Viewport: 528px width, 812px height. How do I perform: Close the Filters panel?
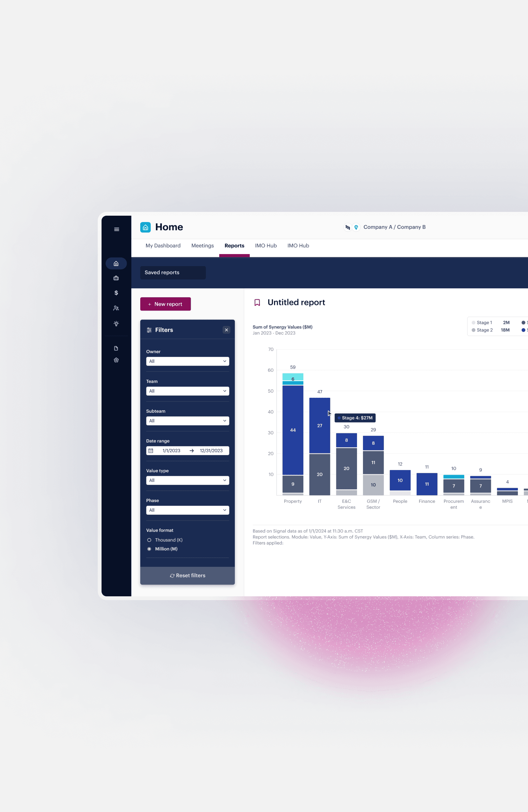tap(226, 330)
